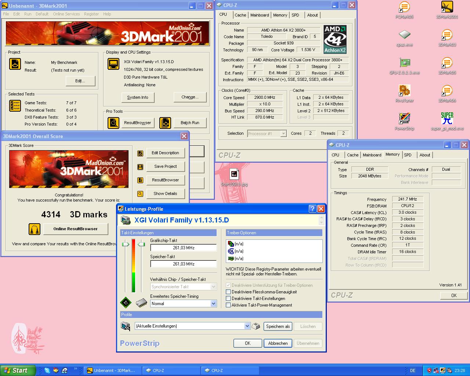Expand hidden quick launch icons chevron
The width and height of the screenshot is (470, 376).
pyautogui.click(x=76, y=369)
